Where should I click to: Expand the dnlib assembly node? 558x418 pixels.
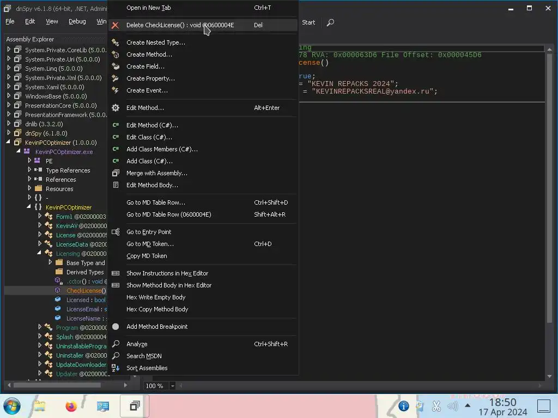tap(9, 124)
